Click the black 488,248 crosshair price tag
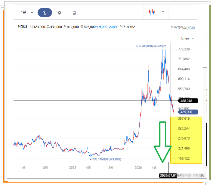The height and width of the screenshot is (185, 213). [188, 101]
